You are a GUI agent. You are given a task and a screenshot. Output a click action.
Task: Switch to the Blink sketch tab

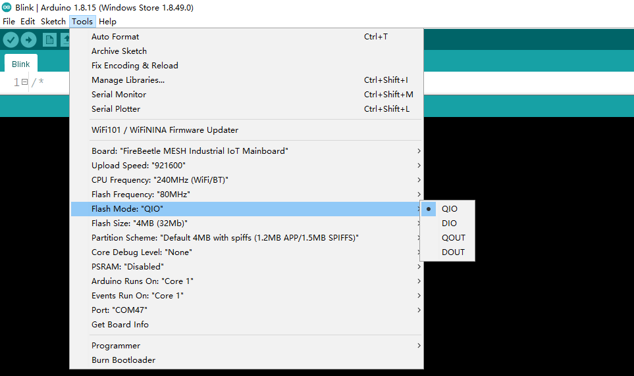[x=20, y=64]
